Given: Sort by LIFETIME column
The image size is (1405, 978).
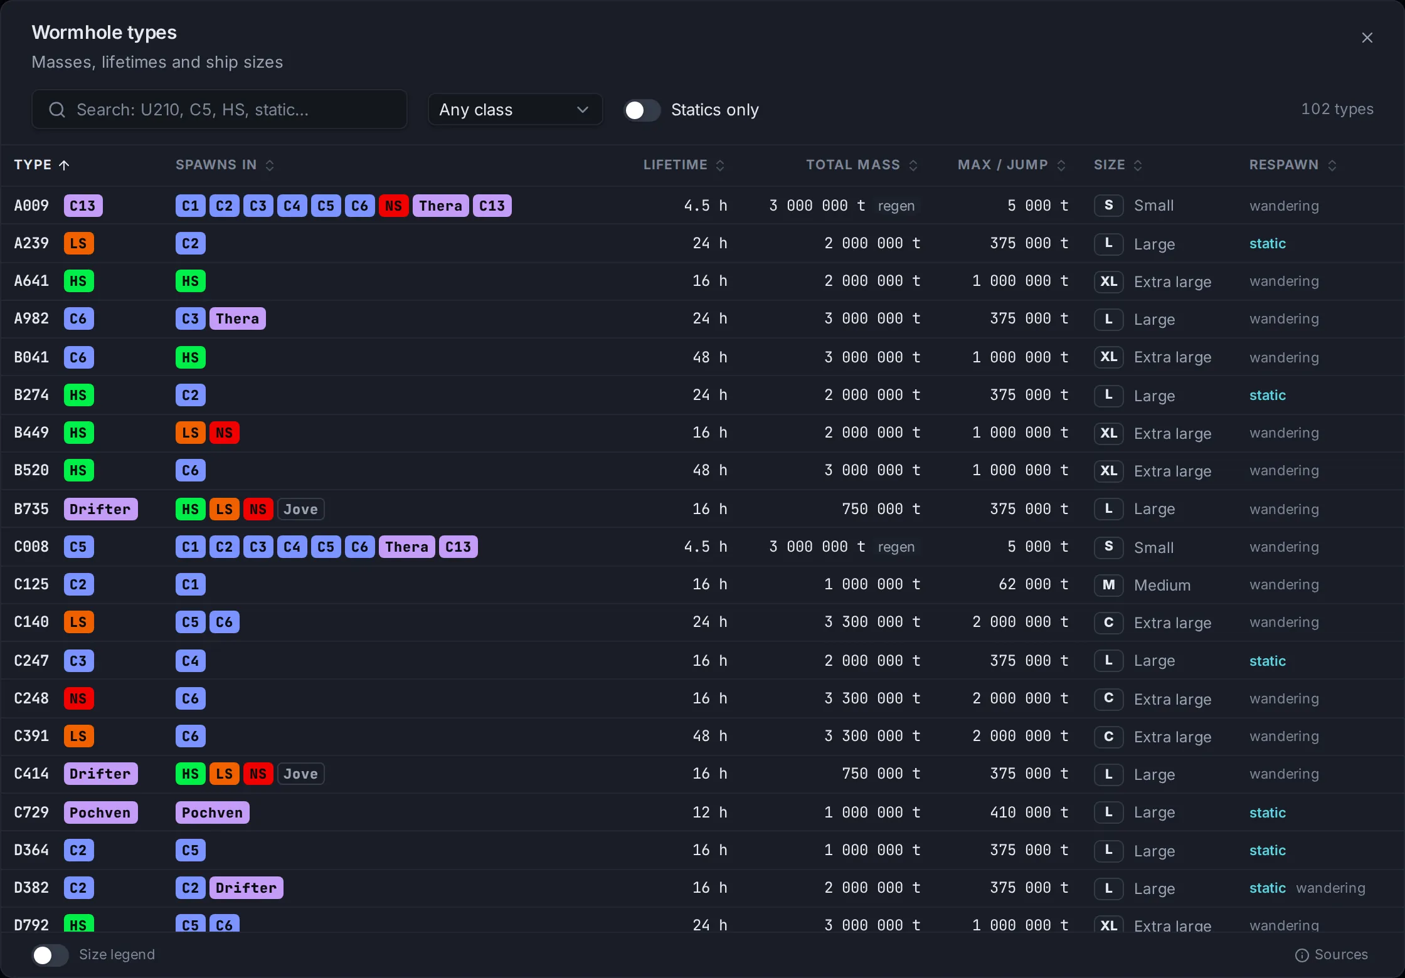Looking at the screenshot, I should [684, 165].
